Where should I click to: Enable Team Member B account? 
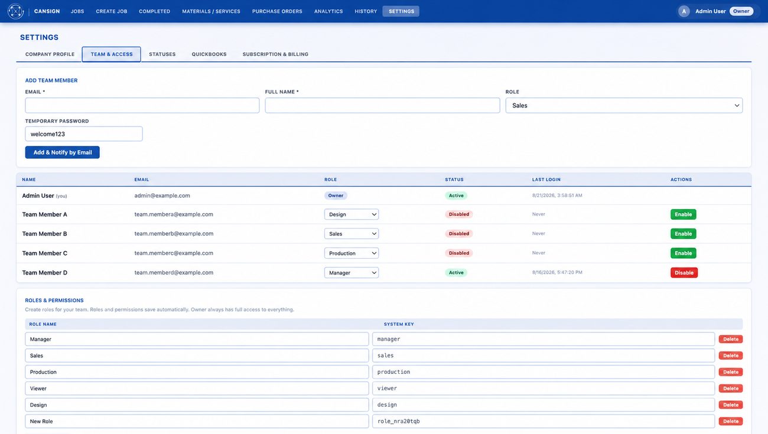tap(684, 234)
